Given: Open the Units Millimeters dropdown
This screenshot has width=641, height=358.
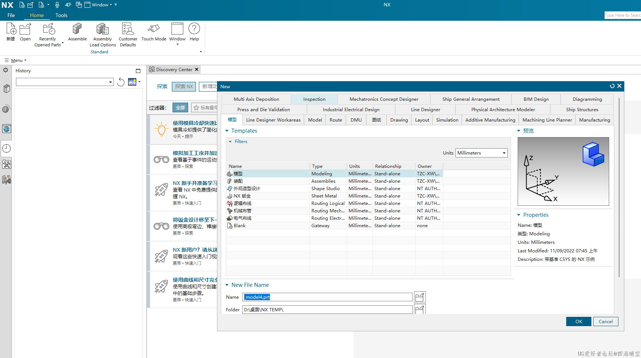Looking at the screenshot, I should coord(481,153).
